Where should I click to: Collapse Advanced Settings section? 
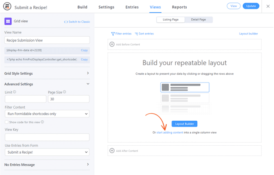click(47, 84)
